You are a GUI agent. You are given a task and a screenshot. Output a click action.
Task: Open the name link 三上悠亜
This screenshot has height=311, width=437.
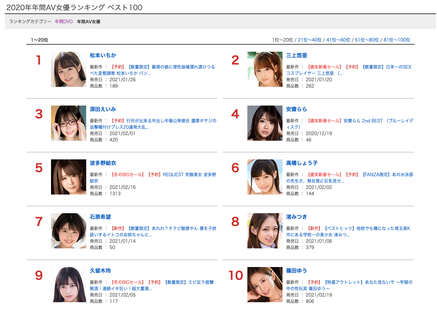297,55
